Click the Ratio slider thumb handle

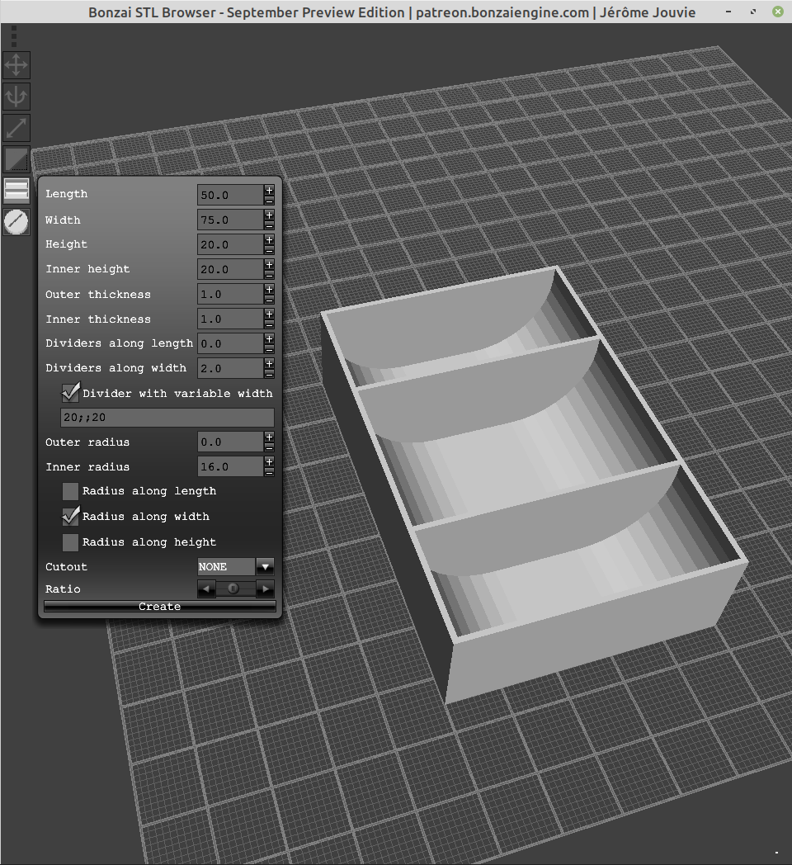pyautogui.click(x=233, y=589)
